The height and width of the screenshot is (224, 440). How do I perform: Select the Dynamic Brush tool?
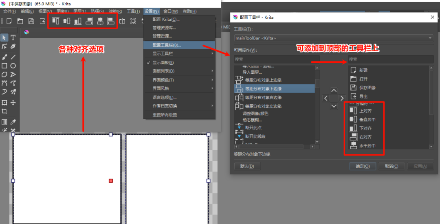click(x=4, y=92)
